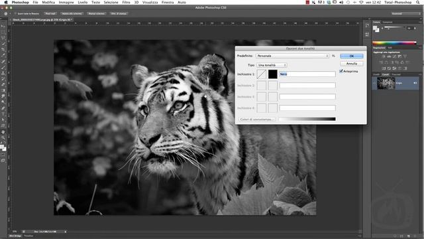The image size is (424, 239).
Task: Add a Levels adjustment
Action: pos(389,56)
